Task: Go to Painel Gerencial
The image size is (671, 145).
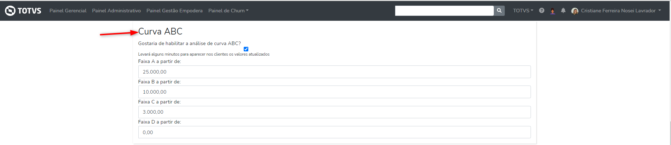Action: 68,11
